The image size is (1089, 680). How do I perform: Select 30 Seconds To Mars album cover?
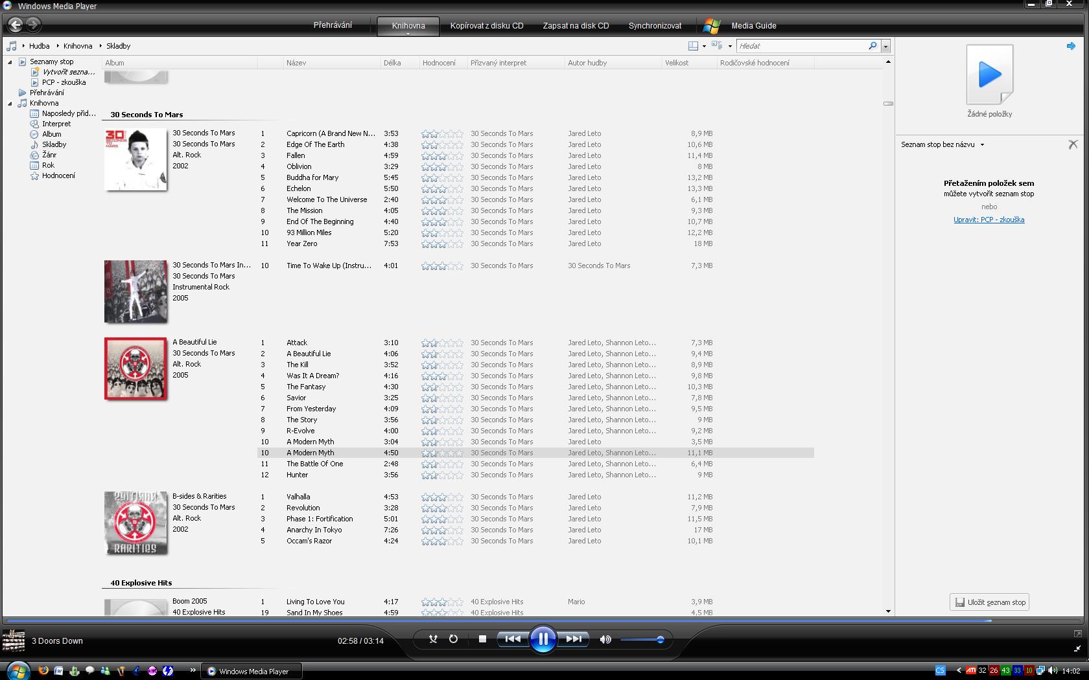[135, 159]
